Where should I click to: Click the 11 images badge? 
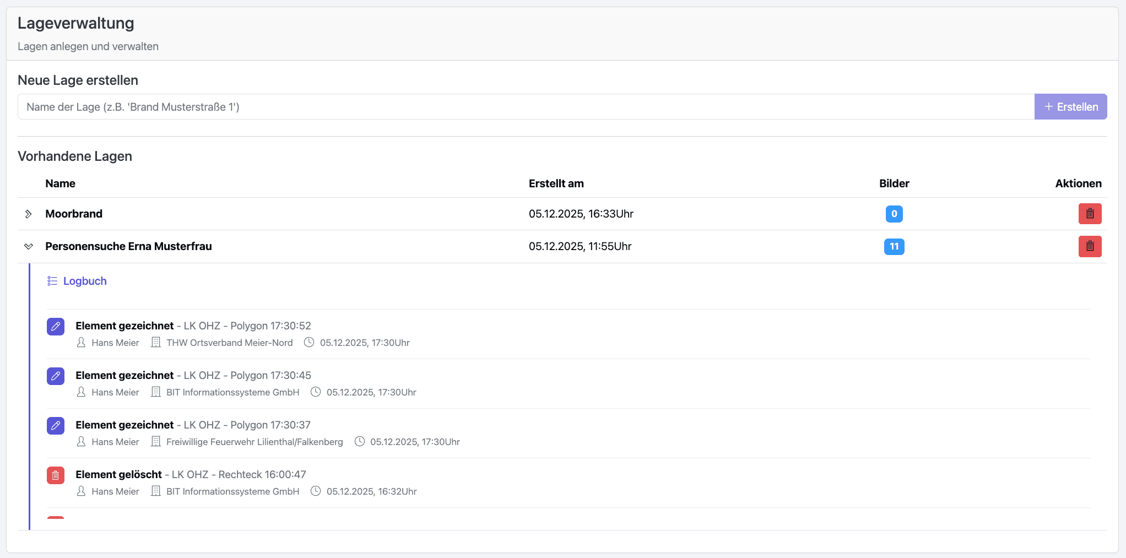point(894,246)
